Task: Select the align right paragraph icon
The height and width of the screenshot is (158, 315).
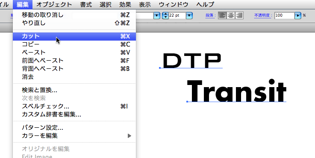Action: [x=239, y=15]
